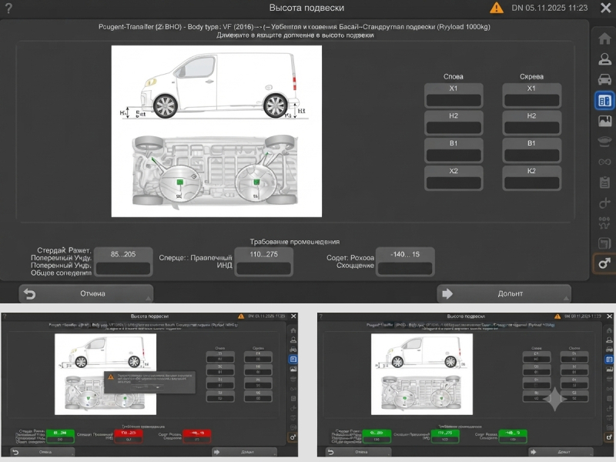The height and width of the screenshot is (462, 616).
Task: Click the Скрева K2 input field
Action: tap(531, 182)
